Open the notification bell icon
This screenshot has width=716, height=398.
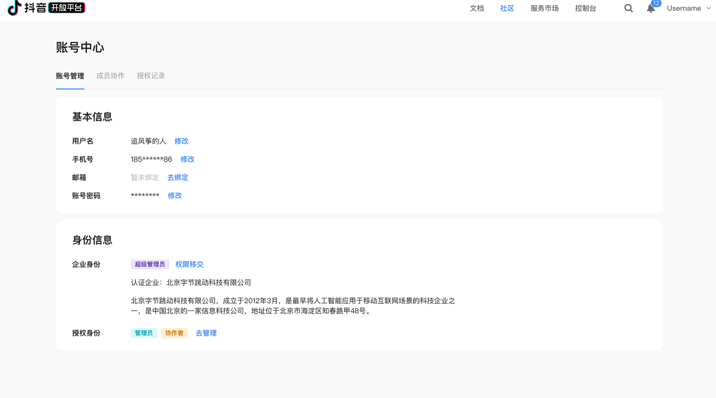click(x=651, y=9)
